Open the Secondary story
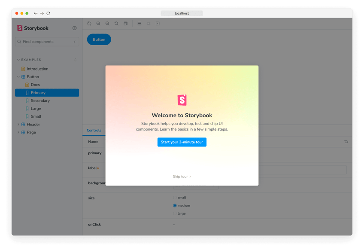 [40, 101]
